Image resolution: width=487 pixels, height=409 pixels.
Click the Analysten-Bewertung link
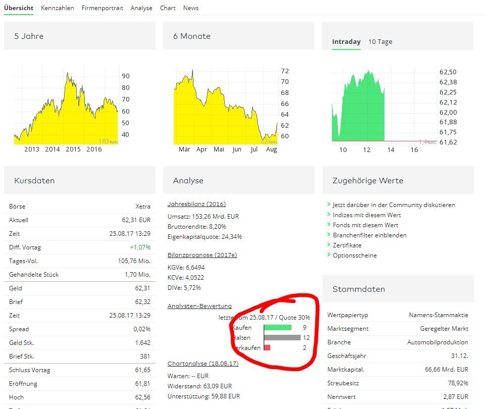(200, 306)
